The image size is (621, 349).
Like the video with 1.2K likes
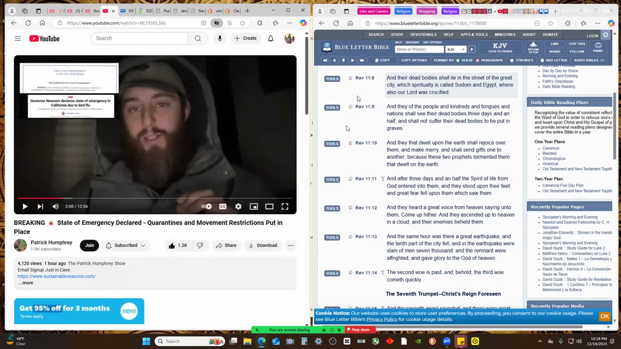click(x=178, y=245)
